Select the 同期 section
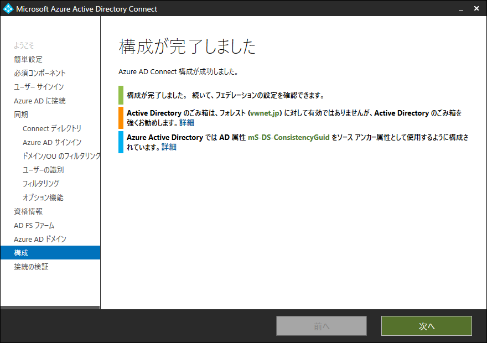This screenshot has width=487, height=343. tap(21, 115)
